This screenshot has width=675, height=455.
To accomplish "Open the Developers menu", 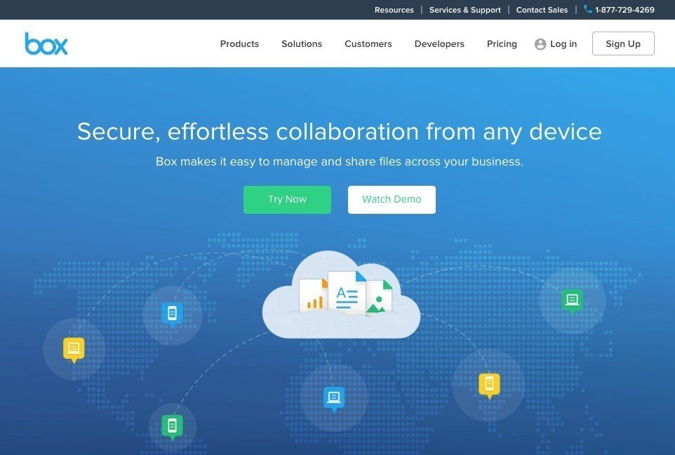I will pyautogui.click(x=439, y=44).
